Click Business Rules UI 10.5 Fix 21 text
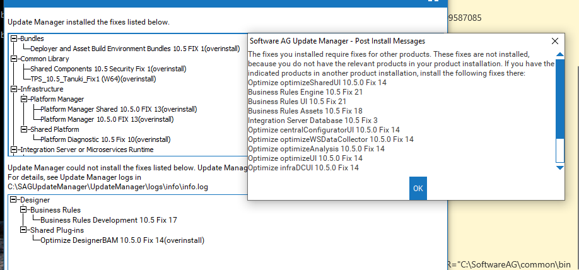 [297, 101]
